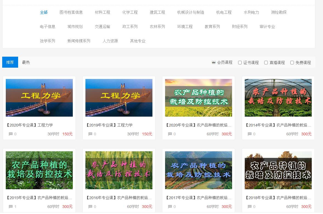Click 150元 price on 2019年 工程力学 card

pos(147,134)
